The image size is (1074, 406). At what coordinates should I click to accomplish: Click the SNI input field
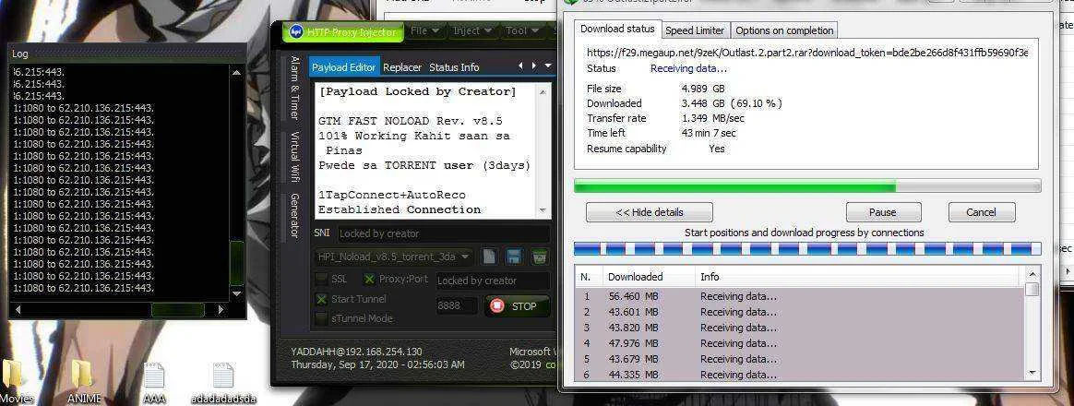coord(443,233)
